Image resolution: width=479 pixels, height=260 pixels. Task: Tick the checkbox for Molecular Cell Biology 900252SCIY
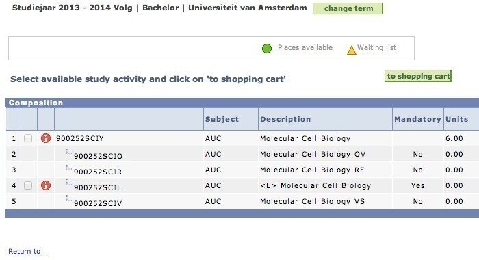tap(28, 138)
